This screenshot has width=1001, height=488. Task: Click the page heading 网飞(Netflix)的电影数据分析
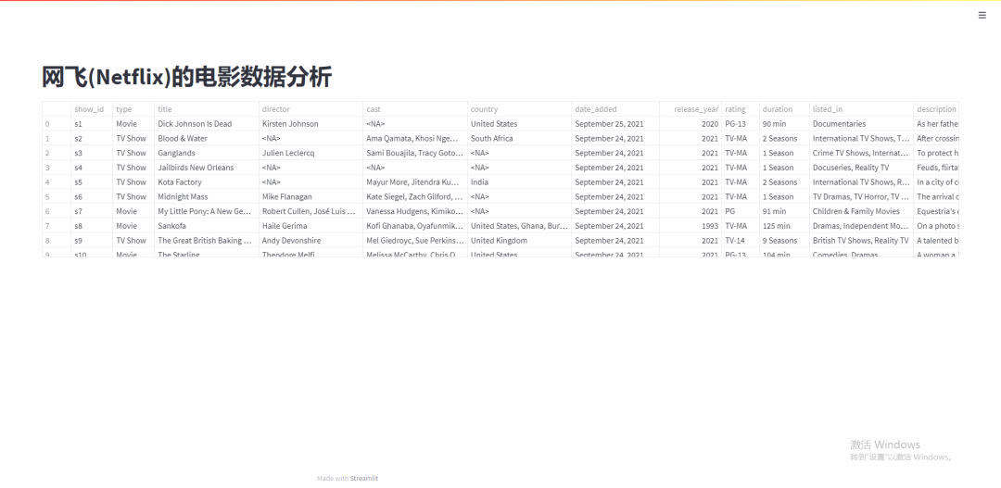pos(187,77)
